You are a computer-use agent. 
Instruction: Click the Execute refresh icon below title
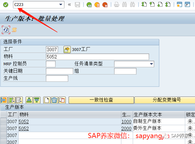[6, 30]
